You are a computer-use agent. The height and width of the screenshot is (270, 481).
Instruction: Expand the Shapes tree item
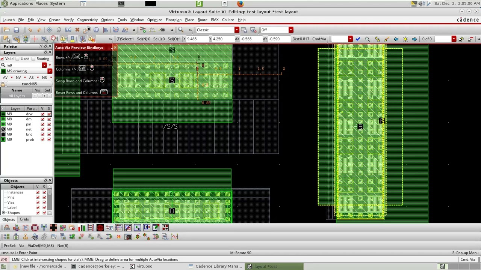click(4, 213)
